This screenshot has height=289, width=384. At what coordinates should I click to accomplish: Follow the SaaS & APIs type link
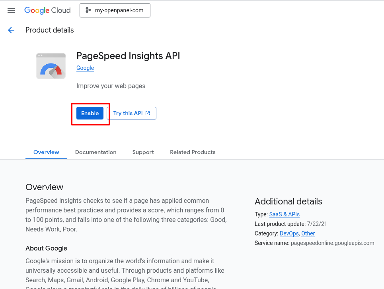[285, 214]
